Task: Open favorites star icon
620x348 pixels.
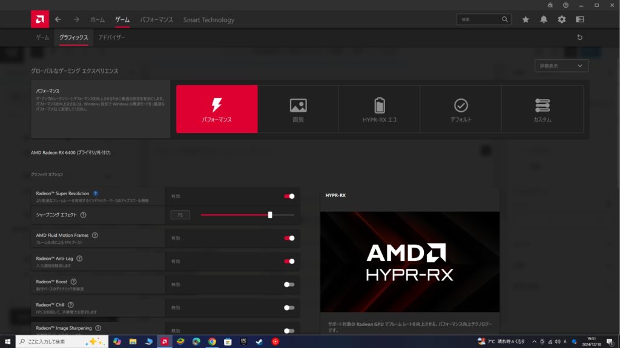Action: (526, 19)
